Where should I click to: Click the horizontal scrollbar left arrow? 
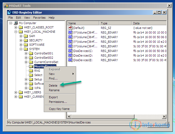click(69, 117)
